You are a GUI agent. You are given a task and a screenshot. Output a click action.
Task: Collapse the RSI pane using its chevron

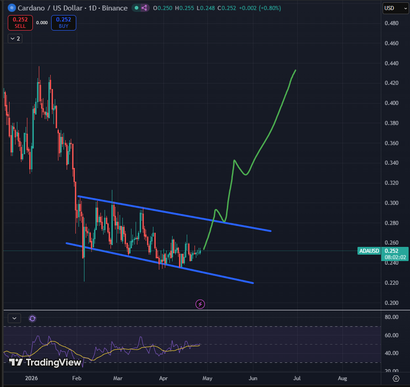(14, 318)
